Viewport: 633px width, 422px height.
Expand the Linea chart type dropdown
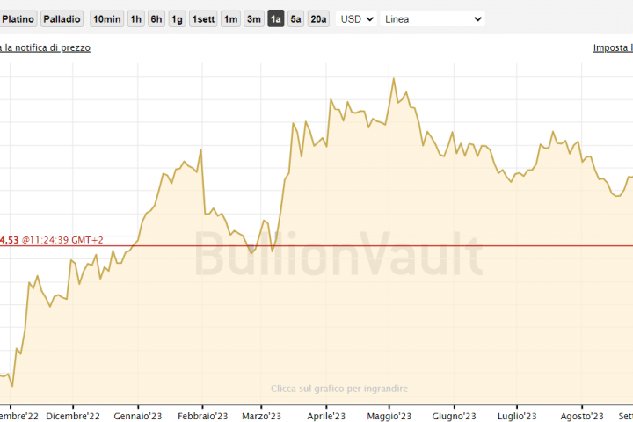[433, 18]
